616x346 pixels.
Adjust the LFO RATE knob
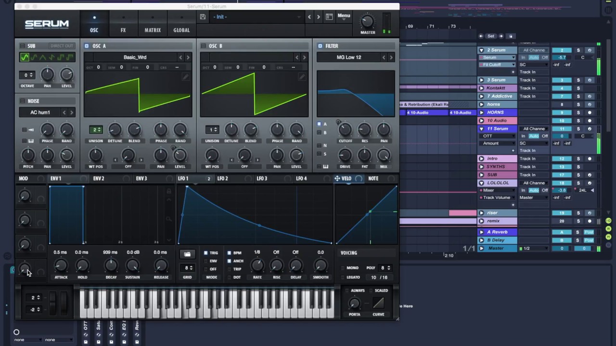pos(257,265)
